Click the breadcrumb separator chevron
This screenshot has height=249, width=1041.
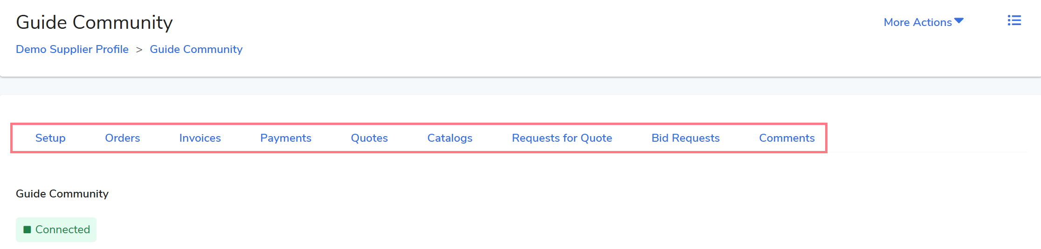pos(139,50)
